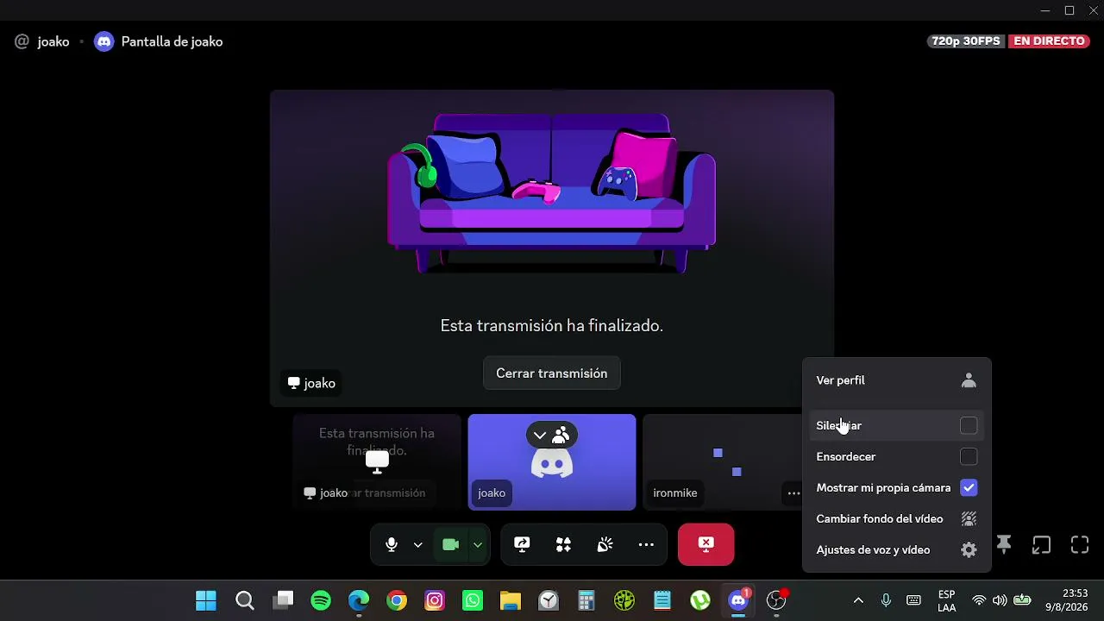The width and height of the screenshot is (1104, 621).
Task: Click the profile icon beside Ver perfil
Action: point(969,380)
